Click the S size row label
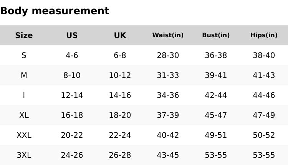288x165 pixels. pyautogui.click(x=24, y=55)
